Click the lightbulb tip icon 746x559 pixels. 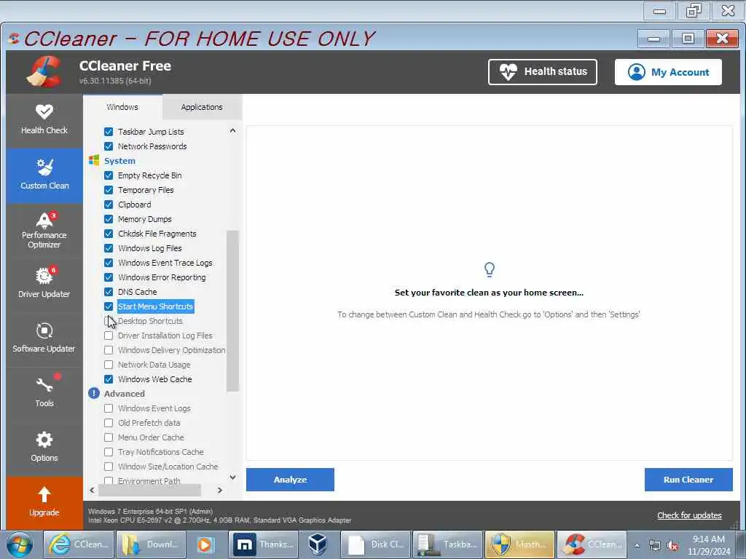489,269
